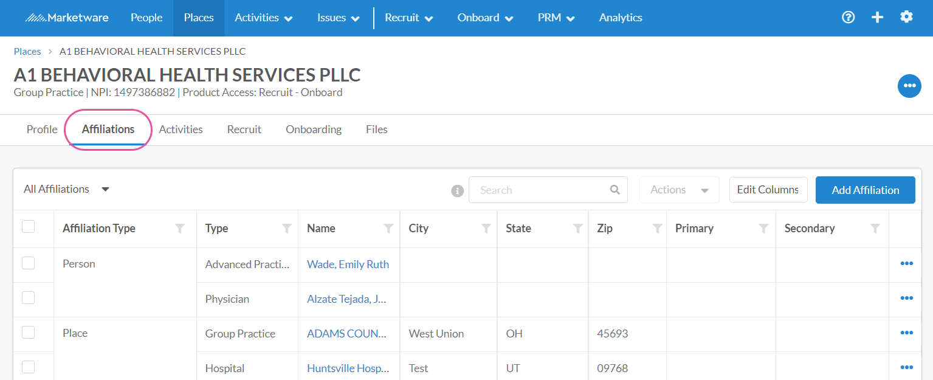Screen dimensions: 933x380
Task: Click the plus add icon in top bar
Action: coord(877,17)
